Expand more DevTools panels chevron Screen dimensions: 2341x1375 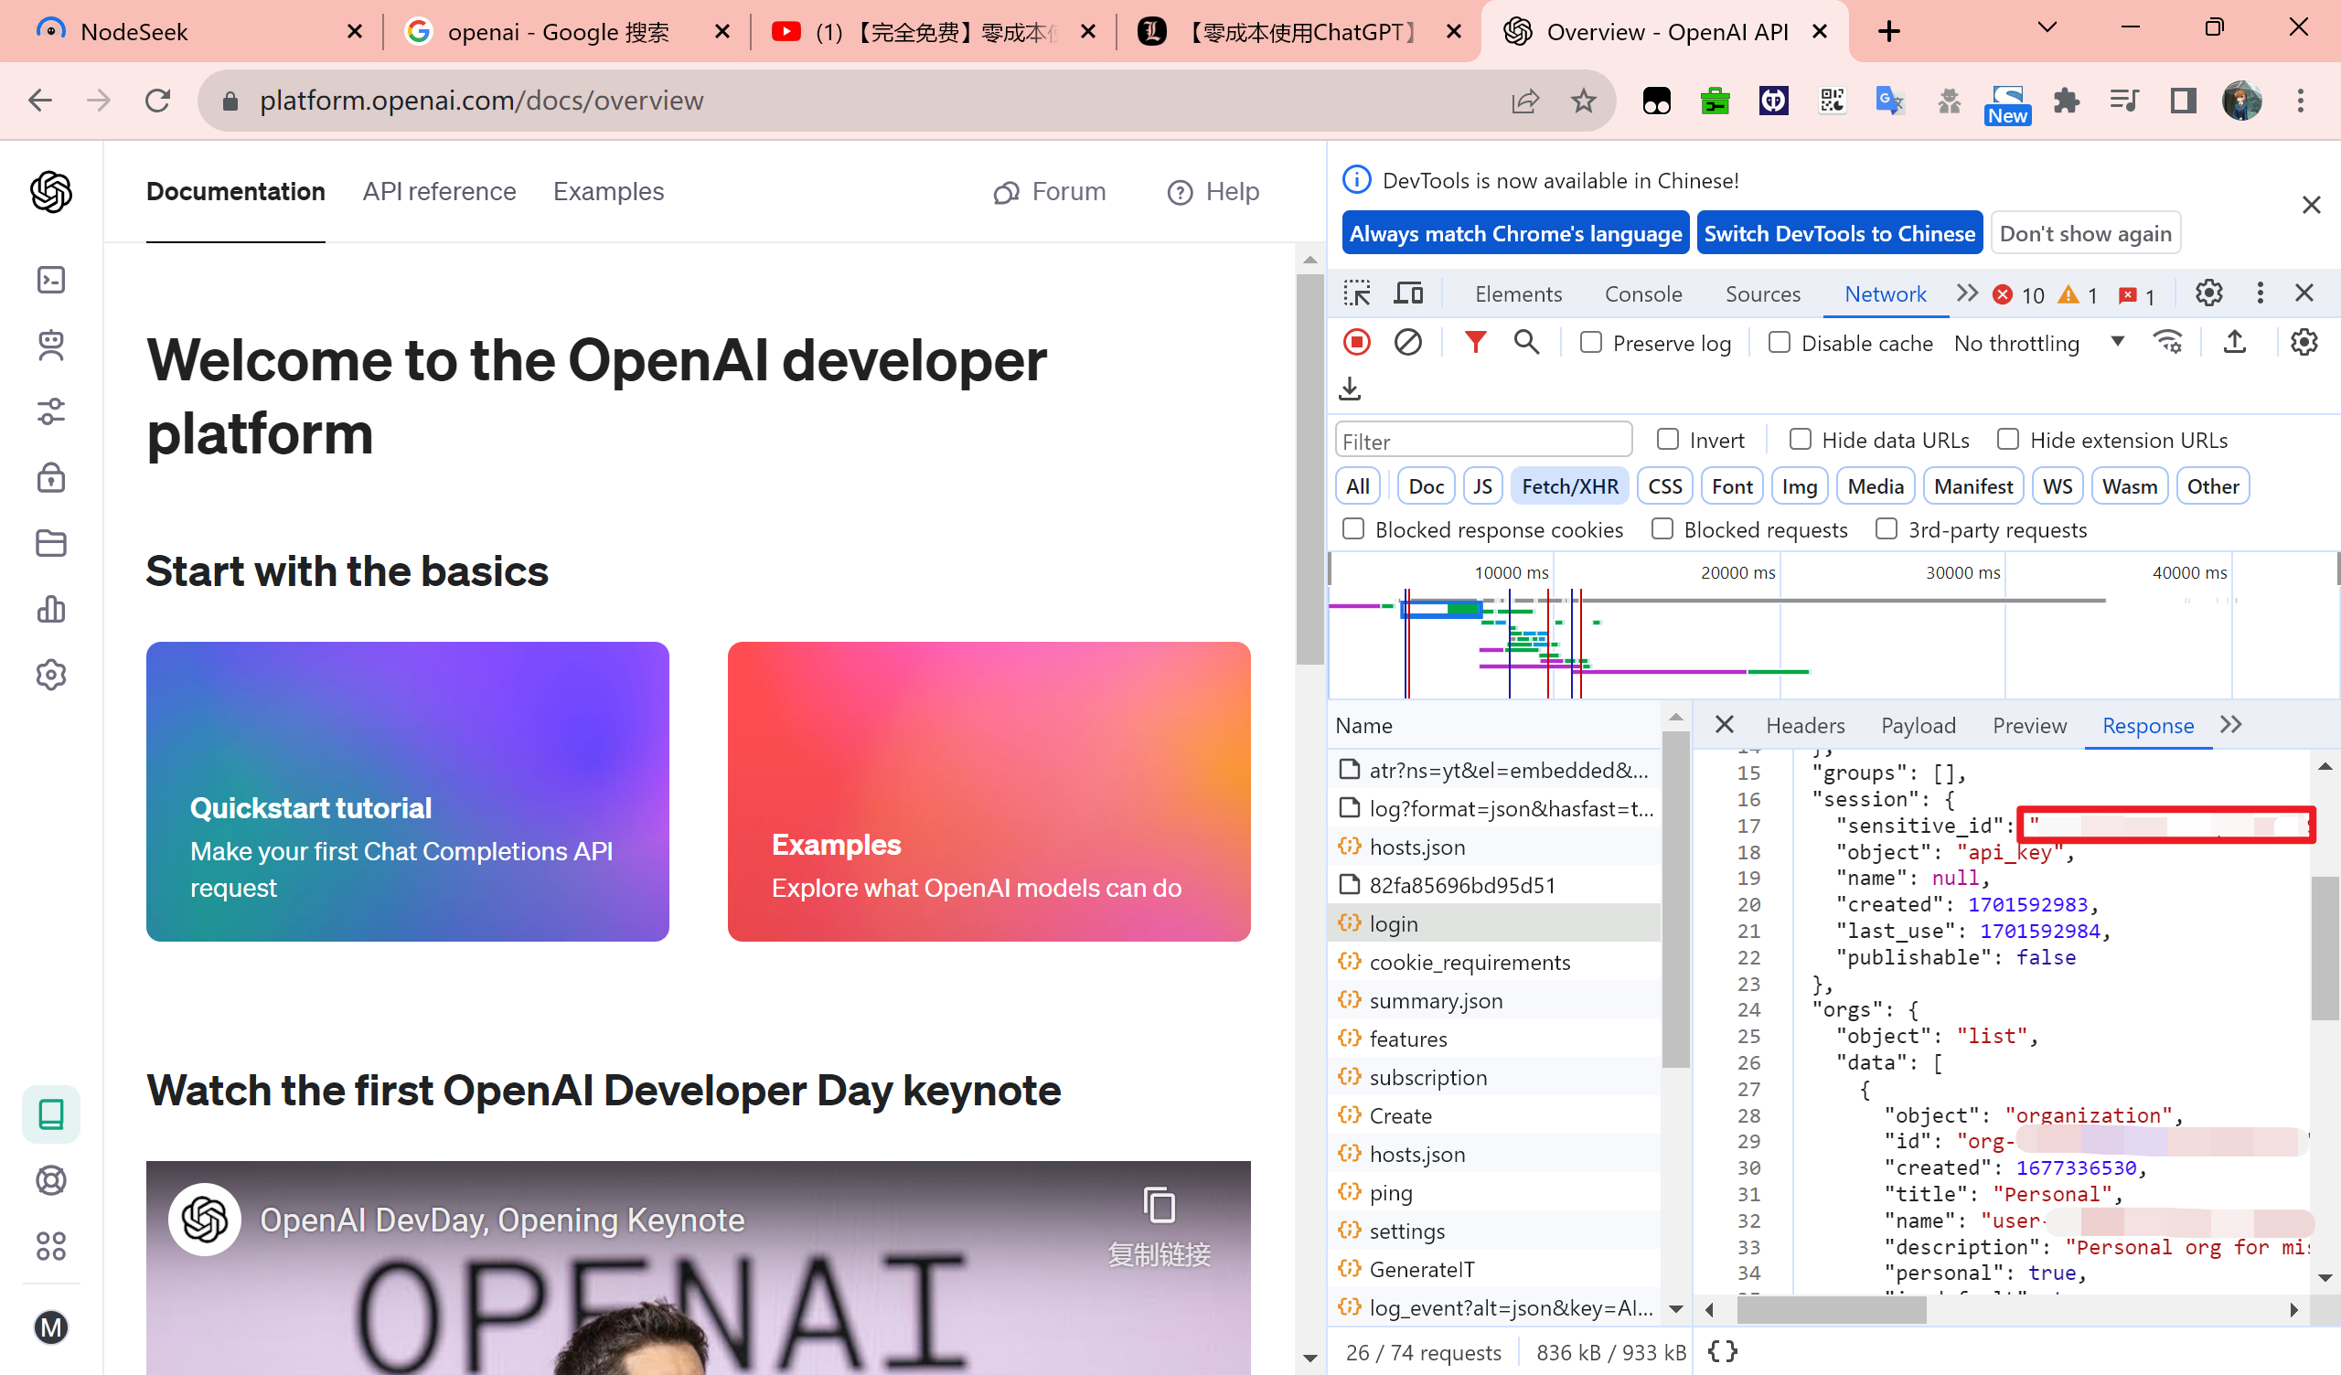coord(1967,293)
